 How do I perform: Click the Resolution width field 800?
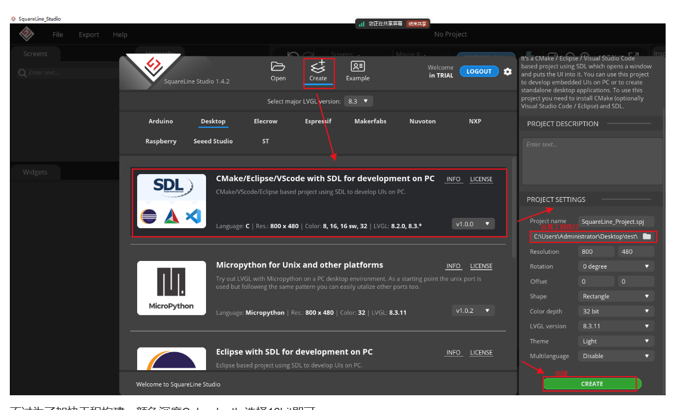point(596,252)
